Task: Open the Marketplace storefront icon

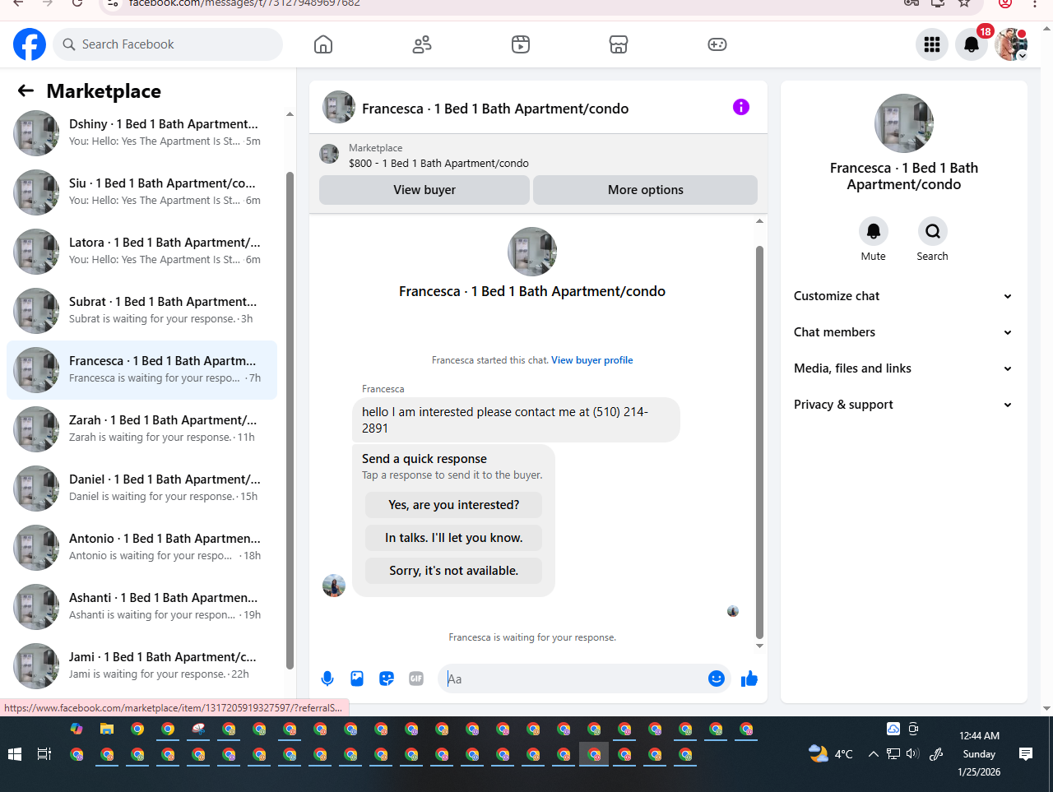Action: point(619,44)
